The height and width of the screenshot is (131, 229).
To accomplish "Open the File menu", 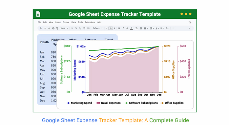I will click(x=39, y=22).
